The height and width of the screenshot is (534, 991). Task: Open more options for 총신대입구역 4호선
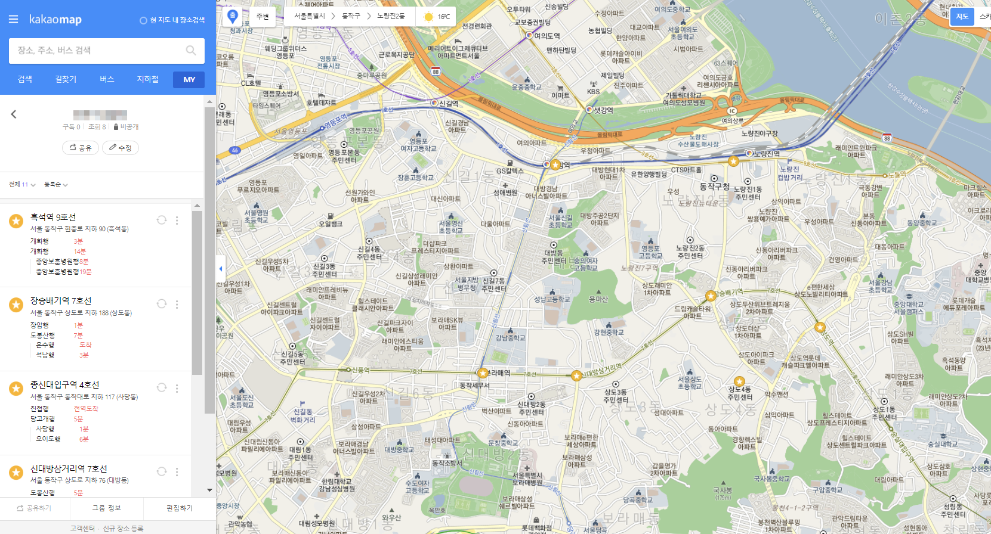point(177,388)
